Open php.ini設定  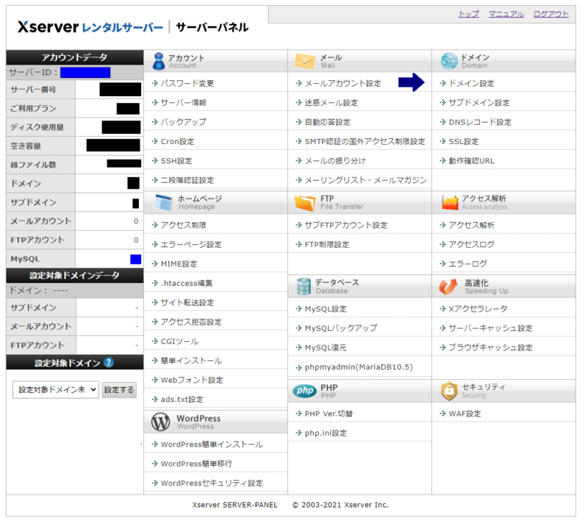pyautogui.click(x=326, y=433)
